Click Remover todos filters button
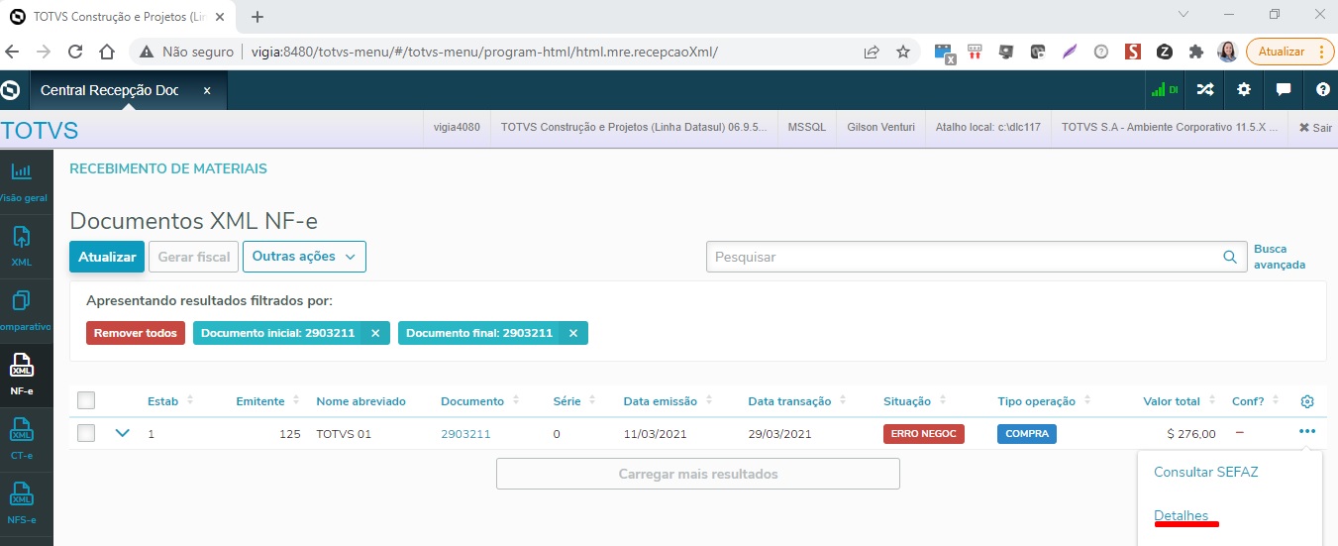 pos(136,333)
